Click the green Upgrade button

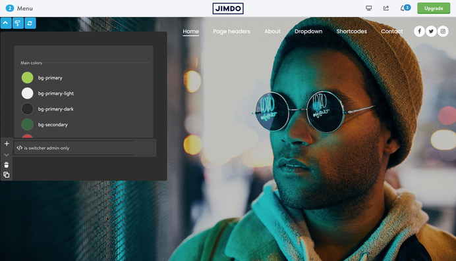(x=434, y=8)
